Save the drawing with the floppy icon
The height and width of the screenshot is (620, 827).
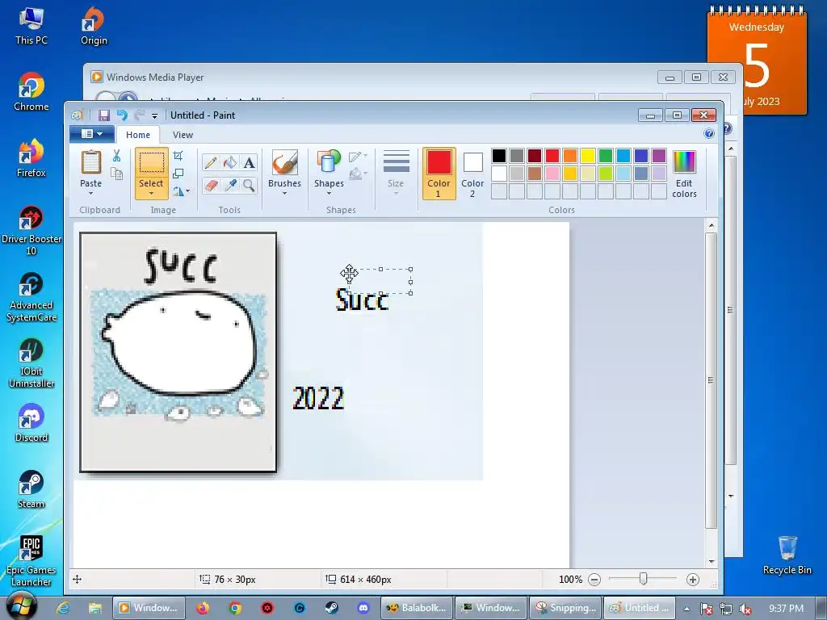[x=104, y=115]
